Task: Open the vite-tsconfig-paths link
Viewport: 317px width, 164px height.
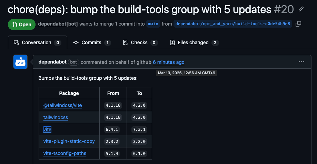Action: 65,153
